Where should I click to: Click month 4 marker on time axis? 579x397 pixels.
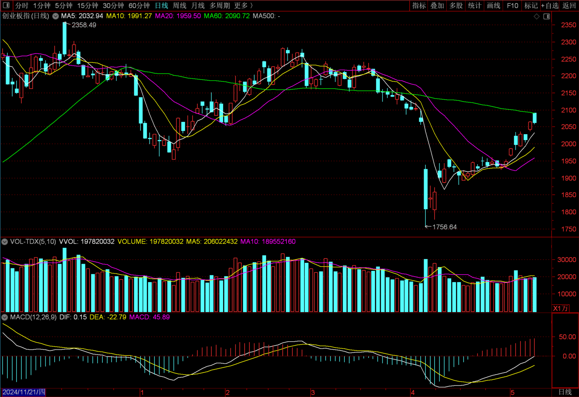pyautogui.click(x=412, y=393)
